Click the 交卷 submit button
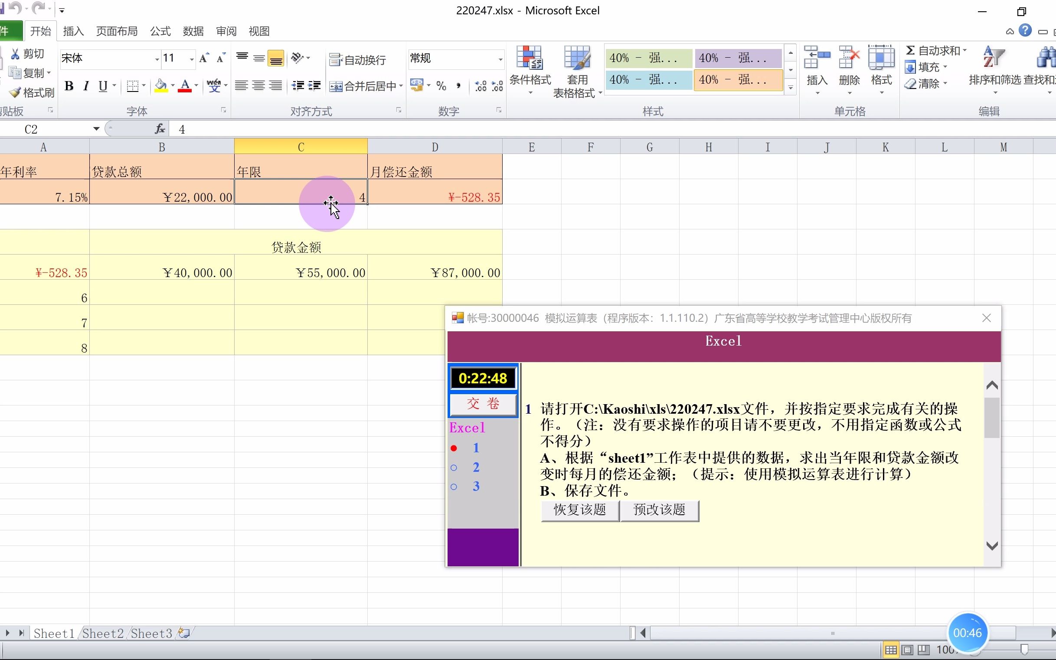 tap(482, 404)
